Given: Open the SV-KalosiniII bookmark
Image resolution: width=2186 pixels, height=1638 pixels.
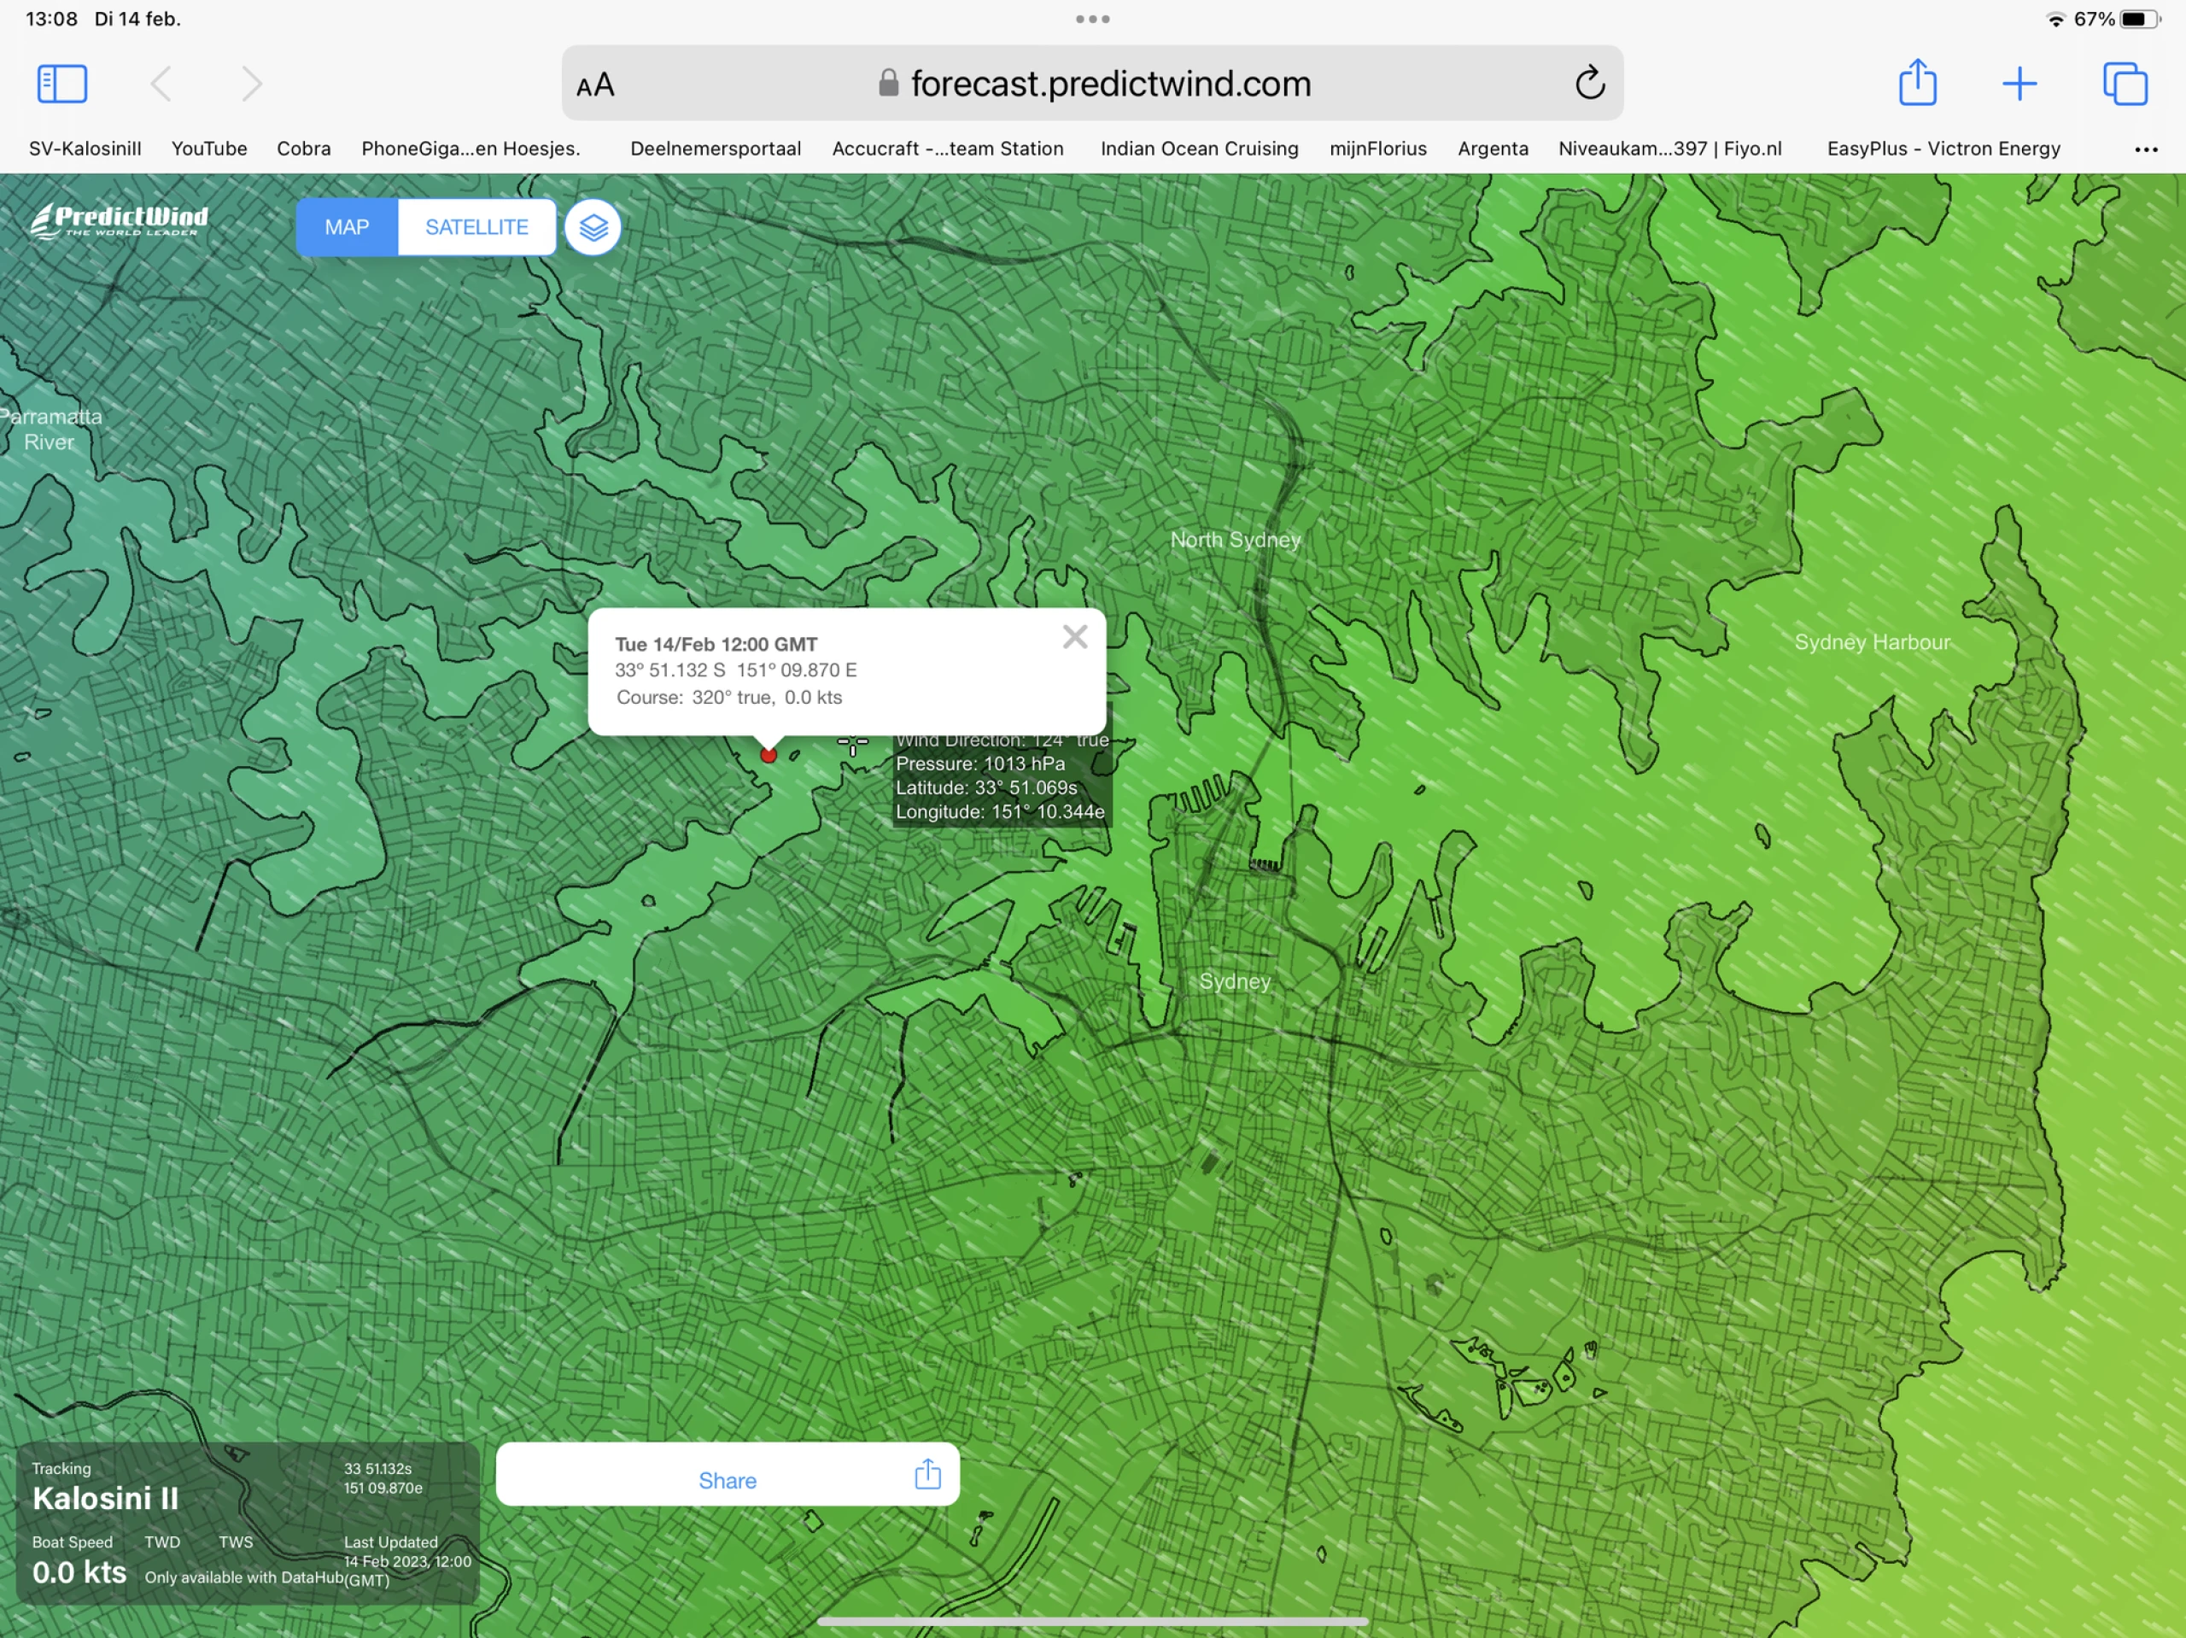Looking at the screenshot, I should click(85, 149).
